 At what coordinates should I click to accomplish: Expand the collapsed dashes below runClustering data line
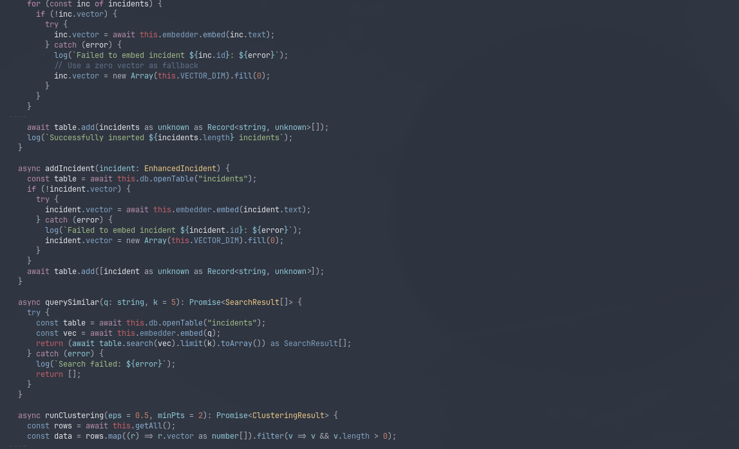[x=18, y=446]
